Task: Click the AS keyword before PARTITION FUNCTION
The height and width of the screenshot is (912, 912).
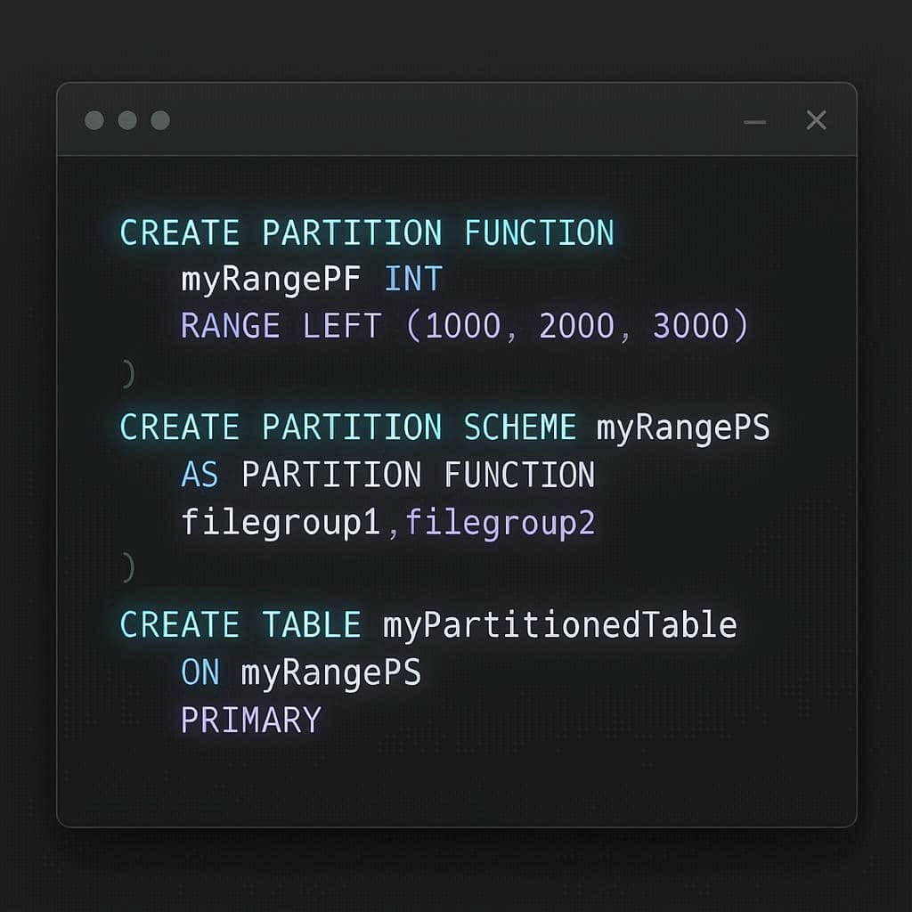Action: pyautogui.click(x=199, y=475)
